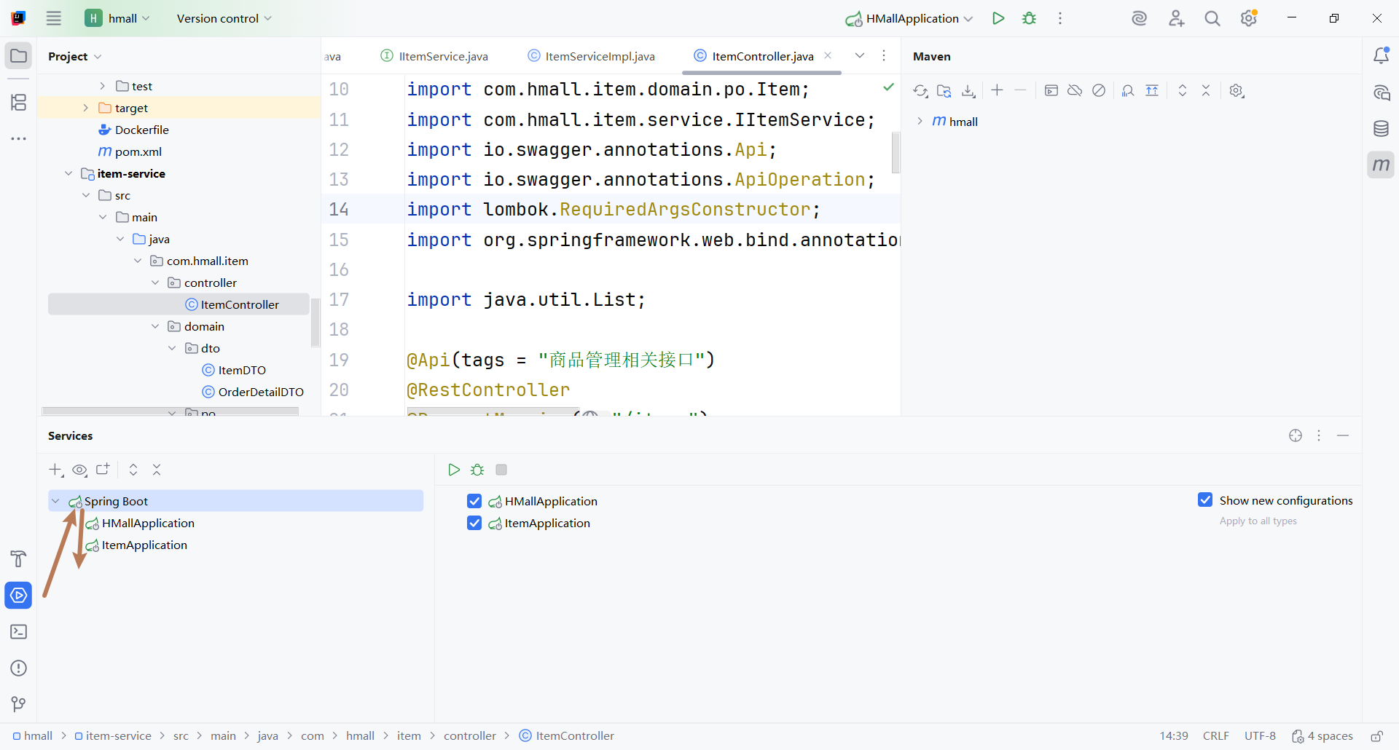Open Maven settings wrench-gear icon

tap(1237, 91)
